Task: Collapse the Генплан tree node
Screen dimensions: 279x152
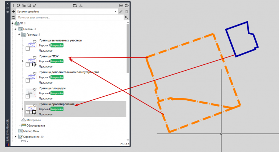Action: click(x=16, y=29)
